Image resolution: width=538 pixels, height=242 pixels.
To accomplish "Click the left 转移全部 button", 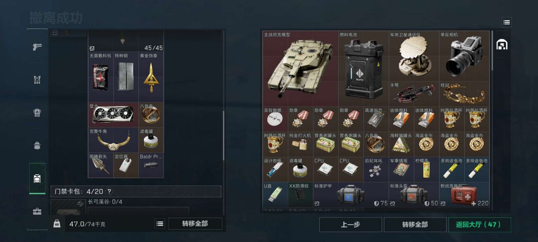I will 195,224.
